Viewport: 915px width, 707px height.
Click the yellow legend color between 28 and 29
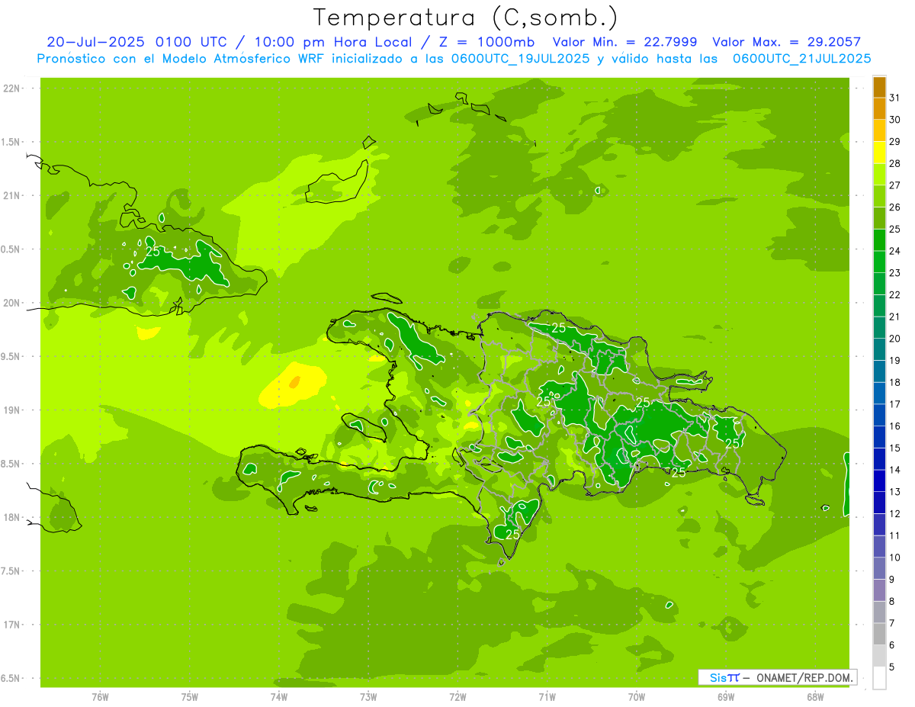click(879, 153)
